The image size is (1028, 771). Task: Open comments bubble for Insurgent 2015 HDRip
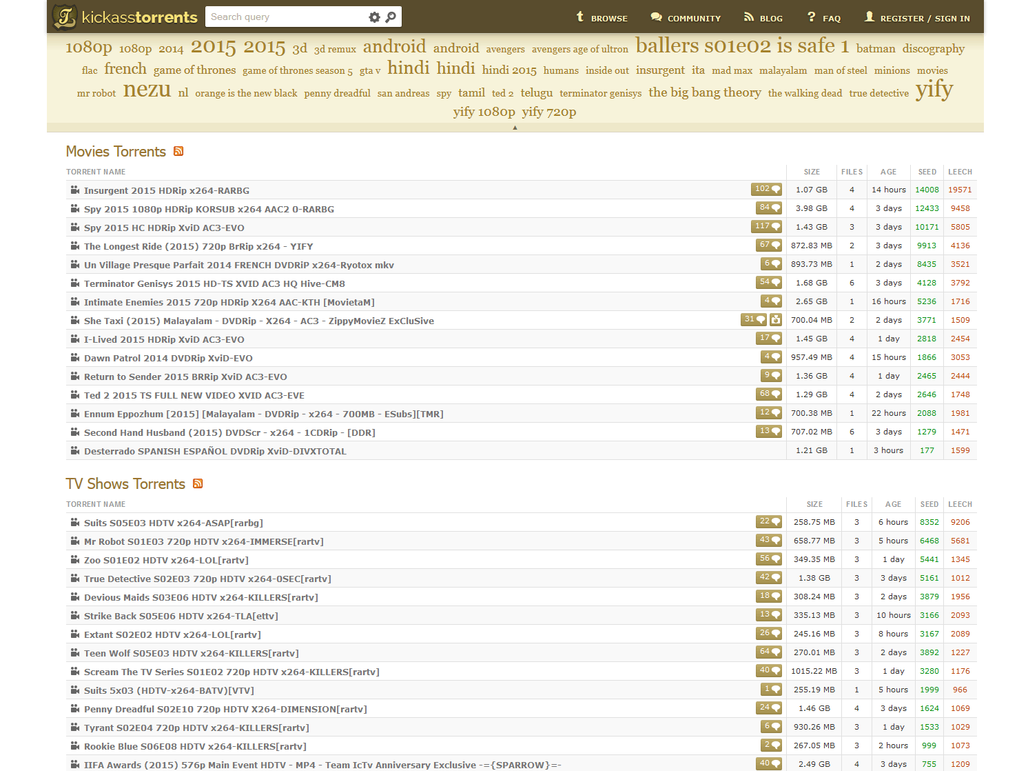coord(766,189)
